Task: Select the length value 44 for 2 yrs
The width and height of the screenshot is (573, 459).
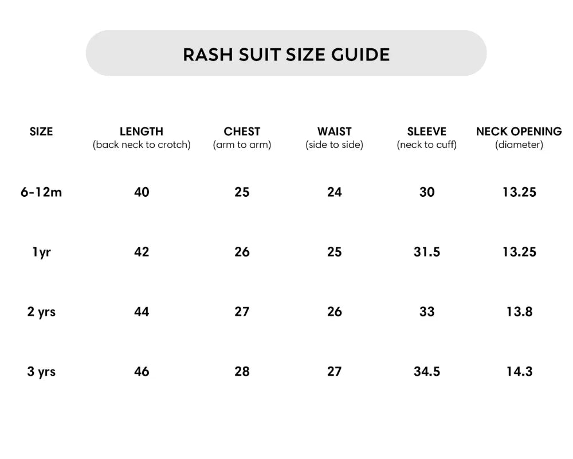Action: click(x=142, y=312)
